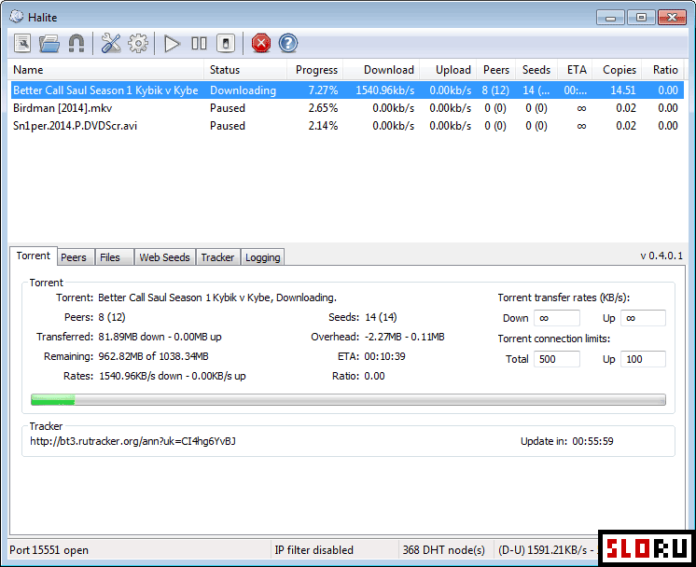Click the open folder toolbar icon
696x567 pixels.
[49, 44]
